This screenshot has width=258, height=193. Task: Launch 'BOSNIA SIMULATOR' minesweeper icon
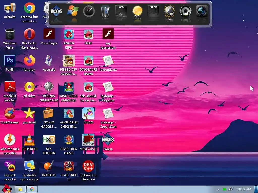click(49, 87)
